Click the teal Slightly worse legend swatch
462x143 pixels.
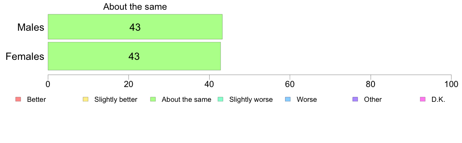click(220, 99)
